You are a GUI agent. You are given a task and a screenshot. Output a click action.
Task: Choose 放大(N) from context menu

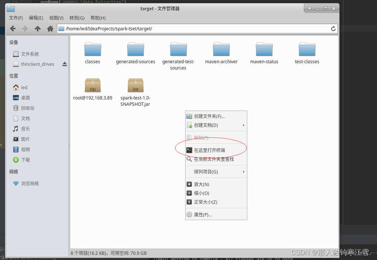(x=216, y=185)
